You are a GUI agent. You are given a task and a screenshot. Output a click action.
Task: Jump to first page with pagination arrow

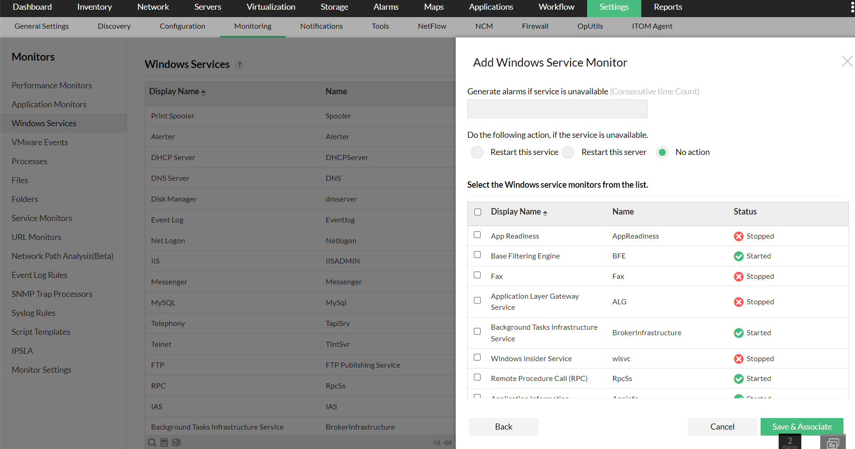(437, 443)
